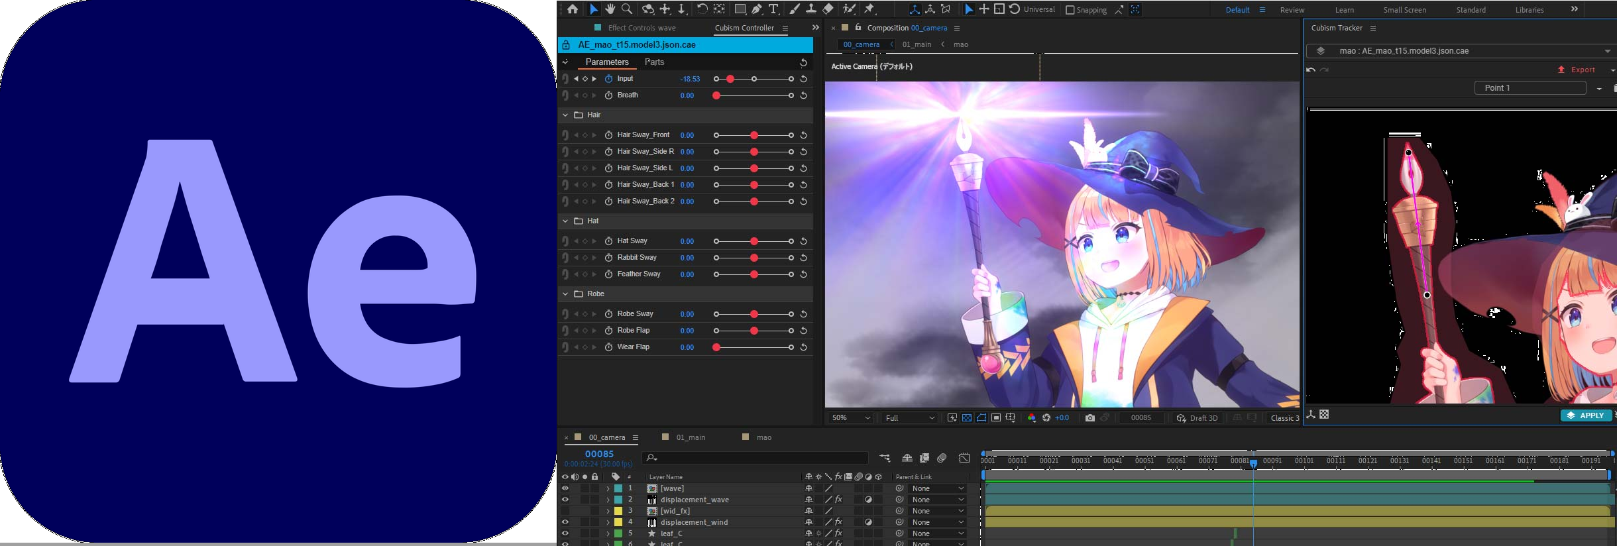This screenshot has height=546, width=1617.
Task: Click the Home icon in toolbar
Action: [x=573, y=9]
